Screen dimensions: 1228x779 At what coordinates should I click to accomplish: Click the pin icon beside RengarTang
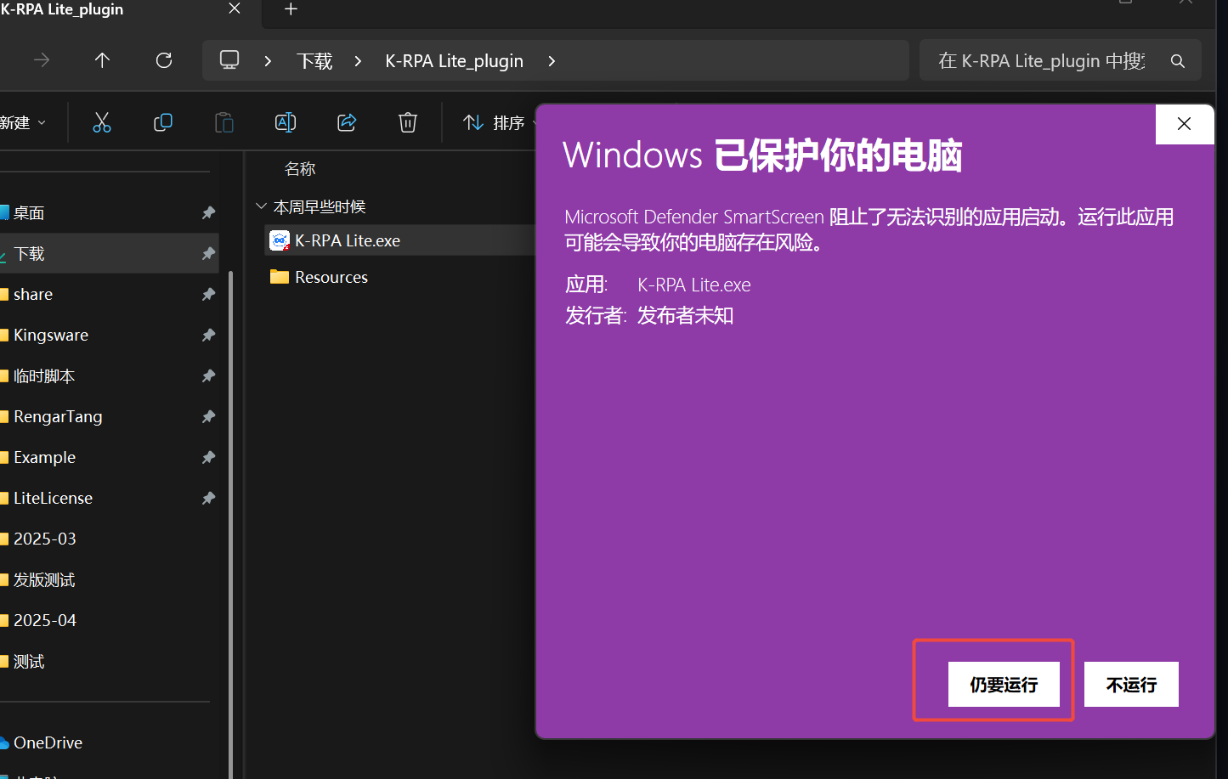(x=208, y=417)
